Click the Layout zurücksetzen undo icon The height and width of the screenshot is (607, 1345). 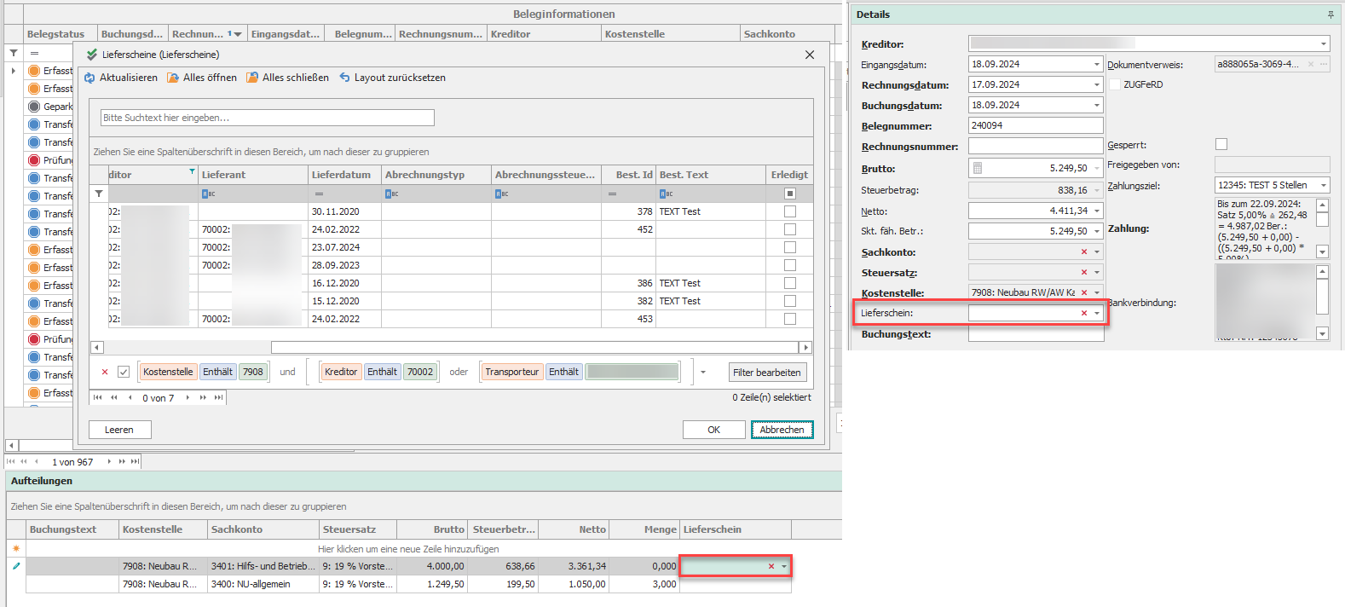pos(344,78)
